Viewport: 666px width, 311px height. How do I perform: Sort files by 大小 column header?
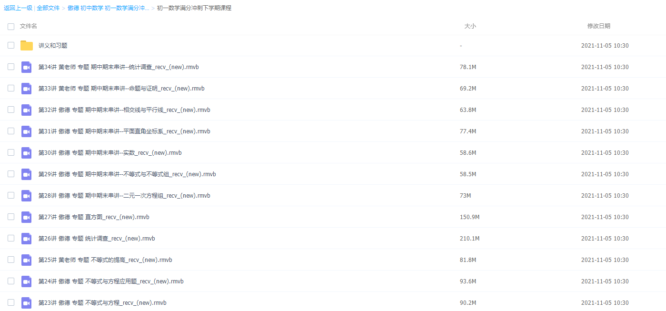pos(470,26)
